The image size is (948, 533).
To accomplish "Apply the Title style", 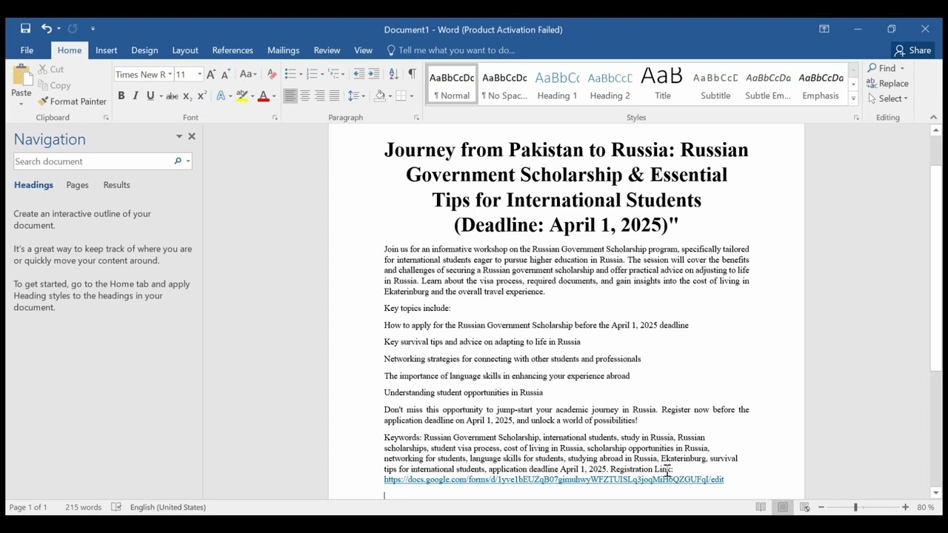I will click(663, 84).
